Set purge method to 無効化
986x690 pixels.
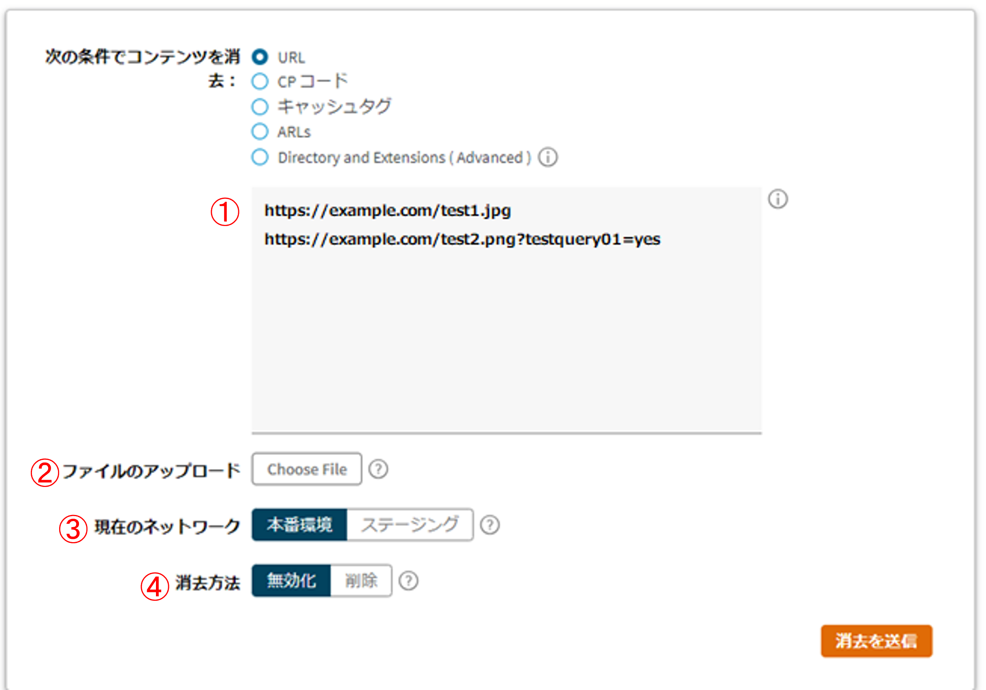[291, 581]
